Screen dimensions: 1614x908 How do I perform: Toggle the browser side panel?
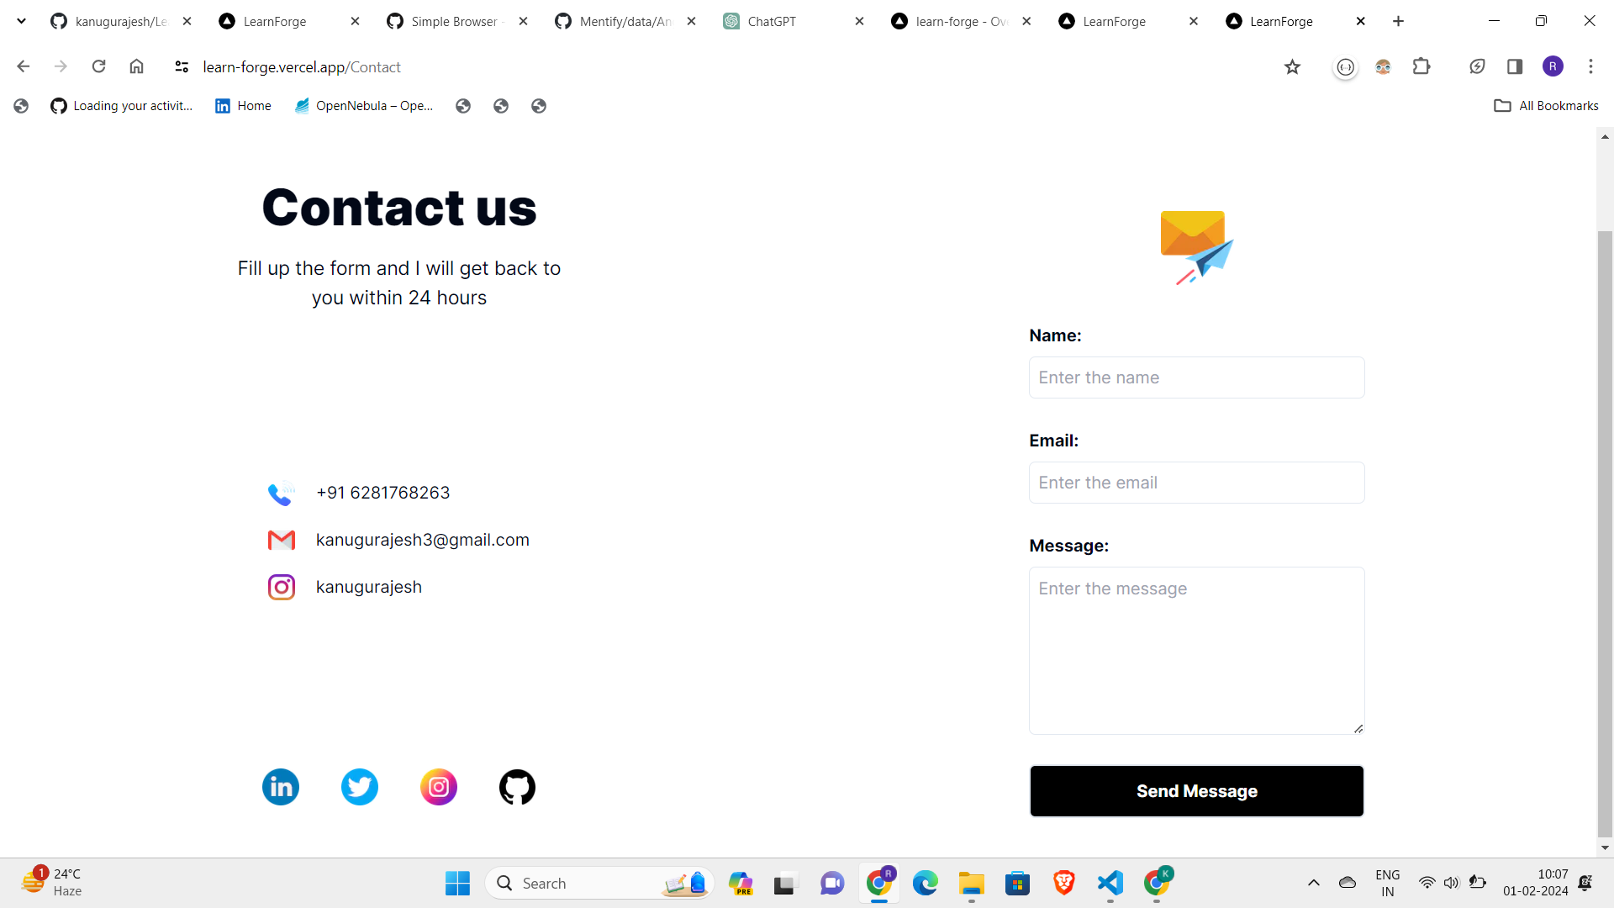[1515, 66]
